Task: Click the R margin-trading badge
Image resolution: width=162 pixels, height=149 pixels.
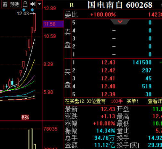Action: pos(72,5)
